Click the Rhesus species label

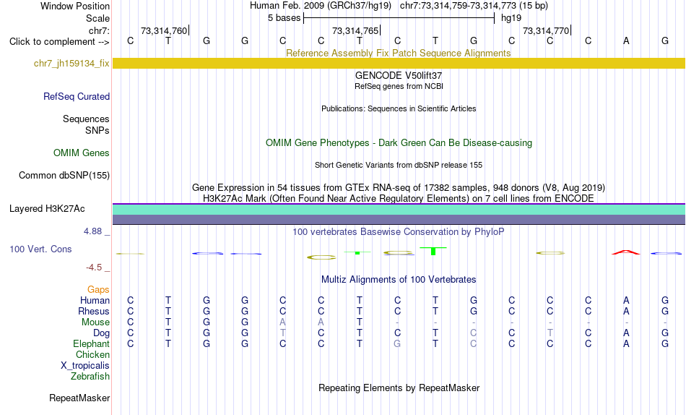click(94, 312)
